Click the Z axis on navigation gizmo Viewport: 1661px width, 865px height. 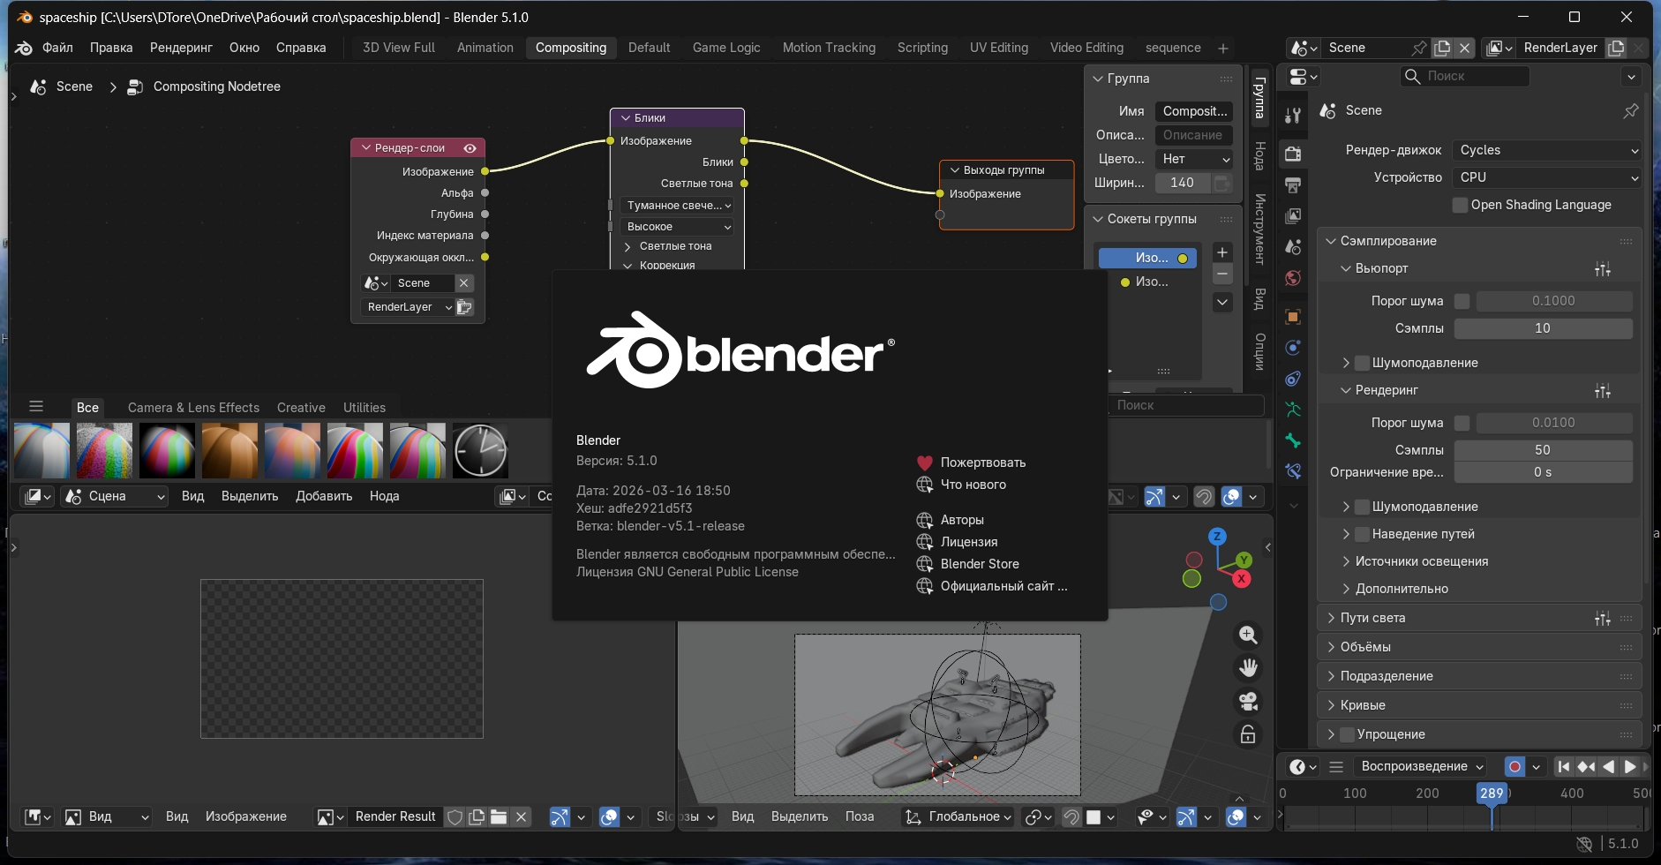point(1217,536)
